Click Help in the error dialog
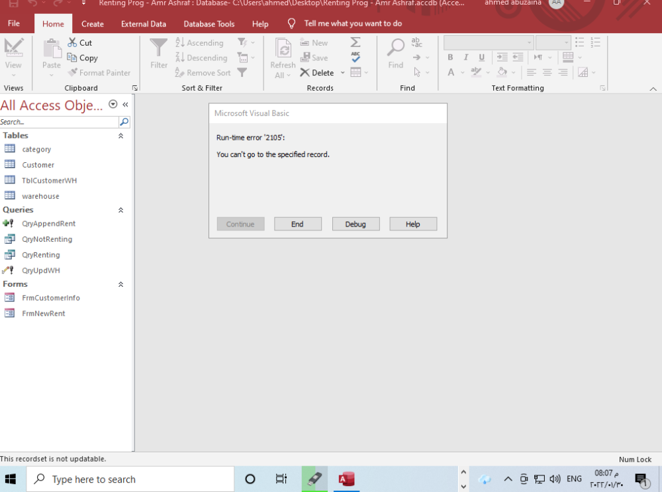Image resolution: width=662 pixels, height=492 pixels. [413, 224]
